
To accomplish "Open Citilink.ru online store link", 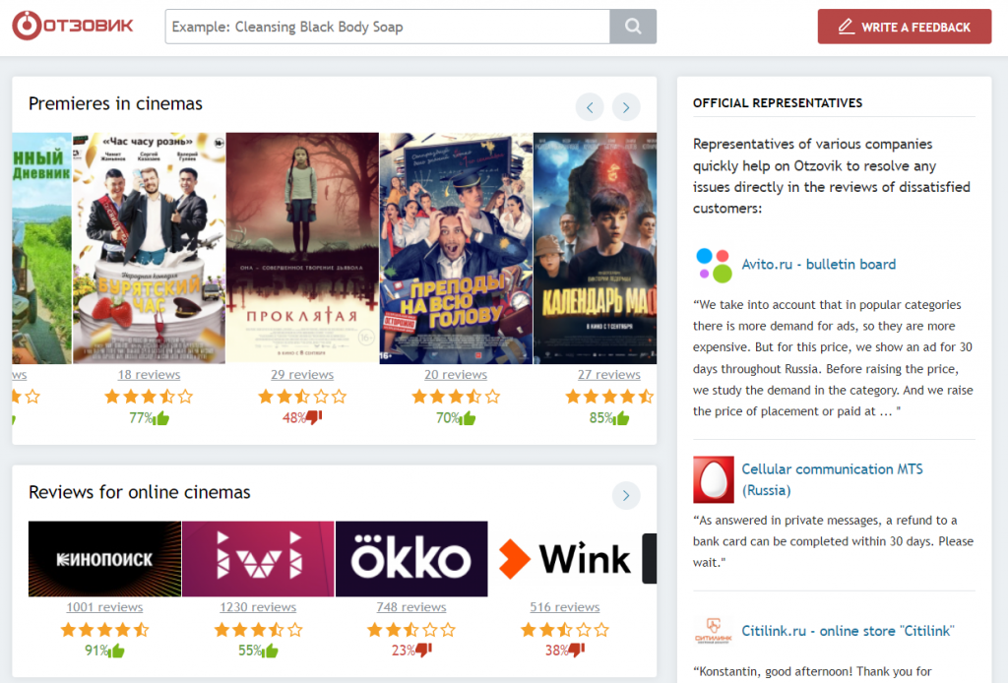I will 848,631.
